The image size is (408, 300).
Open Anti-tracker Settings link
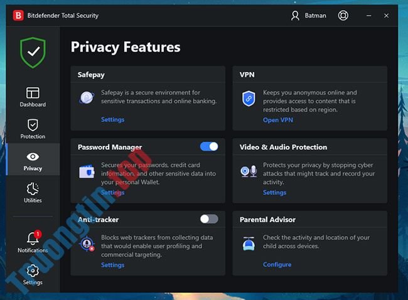112,265
